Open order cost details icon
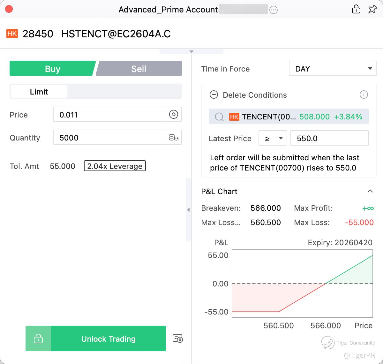Viewport: 383px width, 364px height. (177, 338)
